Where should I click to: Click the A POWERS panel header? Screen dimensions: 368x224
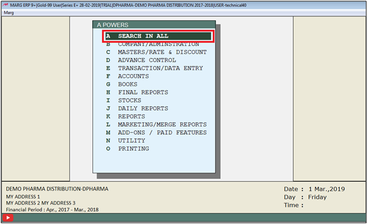click(x=154, y=24)
